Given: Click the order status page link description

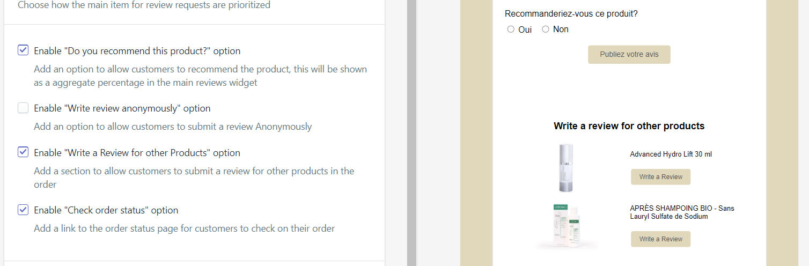Looking at the screenshot, I should (184, 228).
